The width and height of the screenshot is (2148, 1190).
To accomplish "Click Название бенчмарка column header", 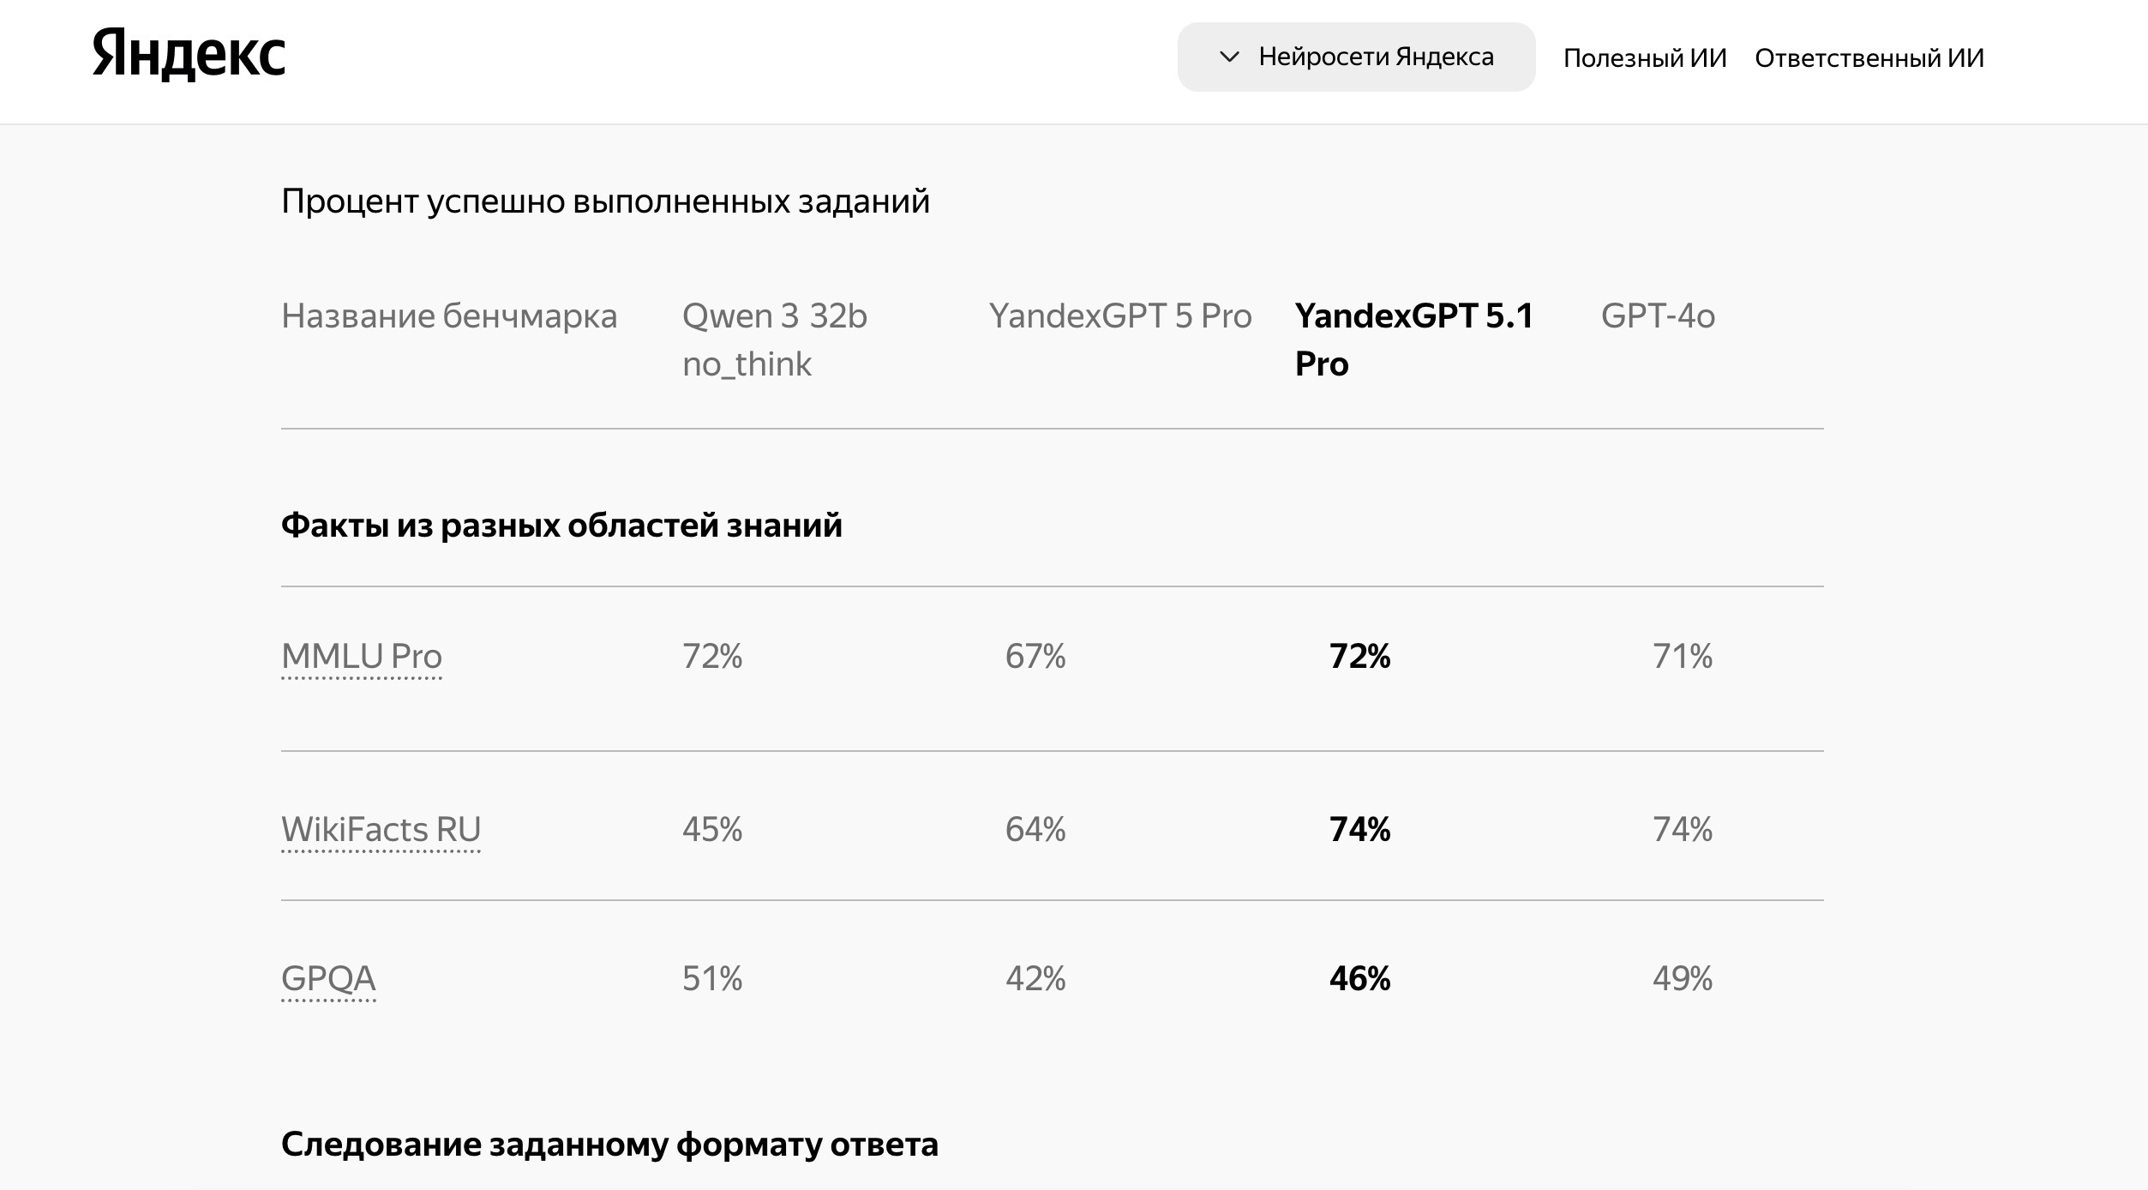I will coord(449,316).
